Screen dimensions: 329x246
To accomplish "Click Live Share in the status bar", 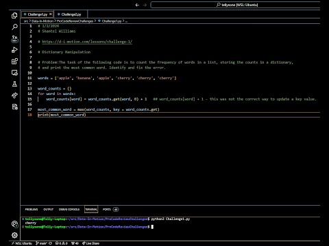I will click(x=90, y=243).
